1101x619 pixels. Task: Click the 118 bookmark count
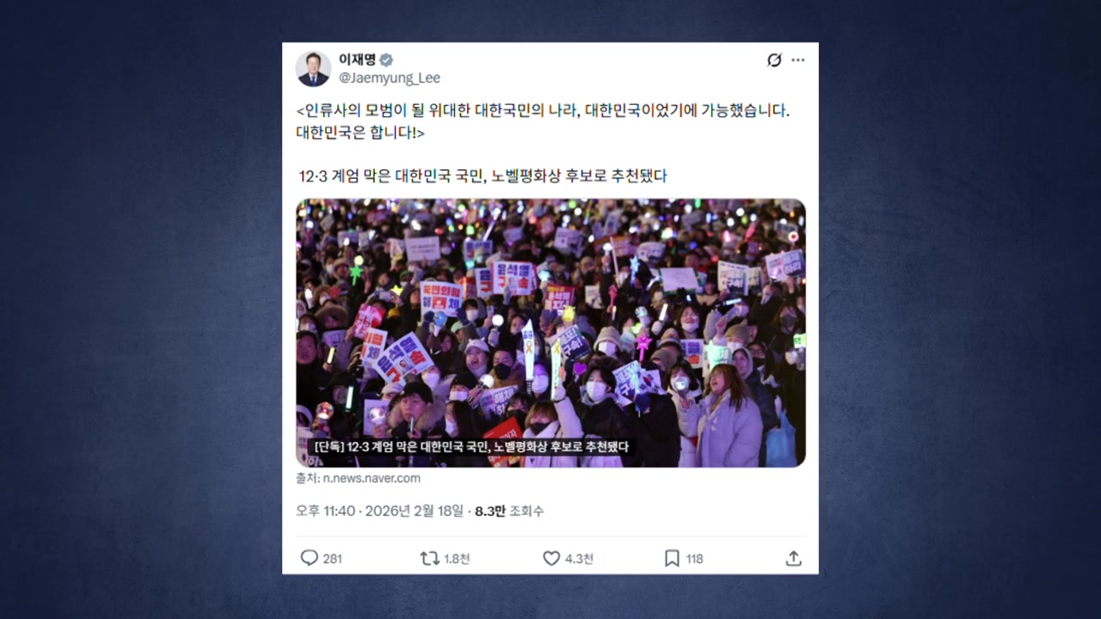click(x=694, y=559)
